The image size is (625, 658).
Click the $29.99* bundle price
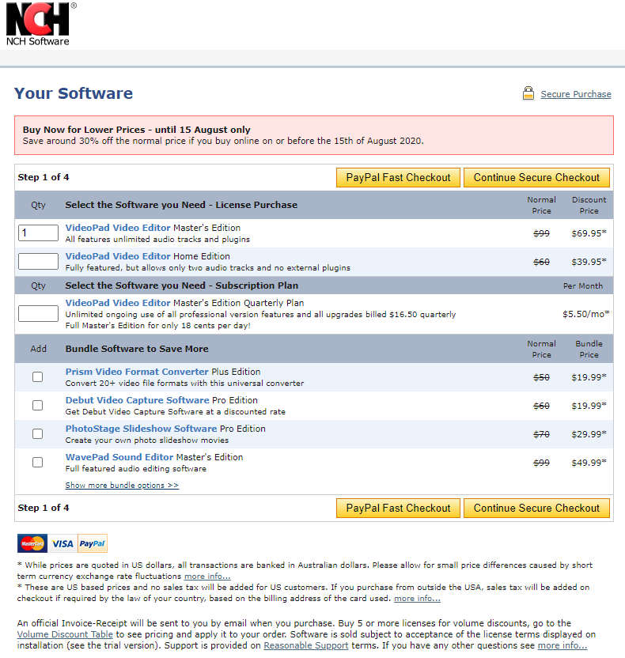(589, 434)
